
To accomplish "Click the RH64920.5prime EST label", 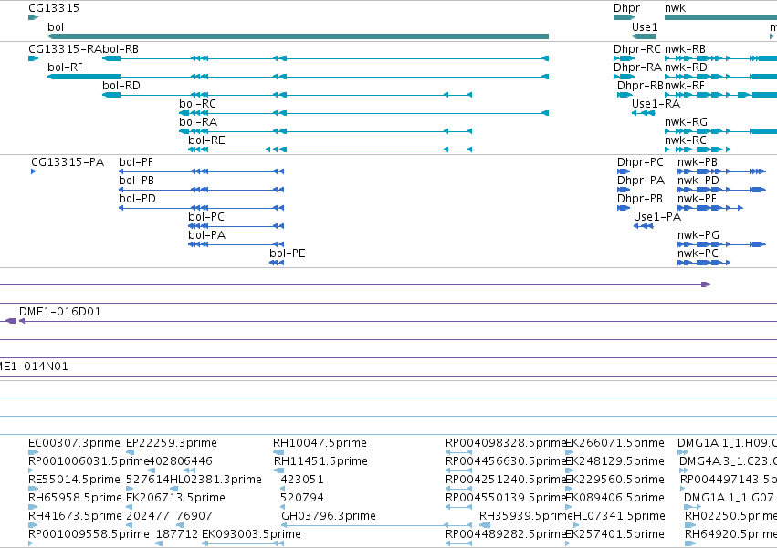I will [x=731, y=534].
